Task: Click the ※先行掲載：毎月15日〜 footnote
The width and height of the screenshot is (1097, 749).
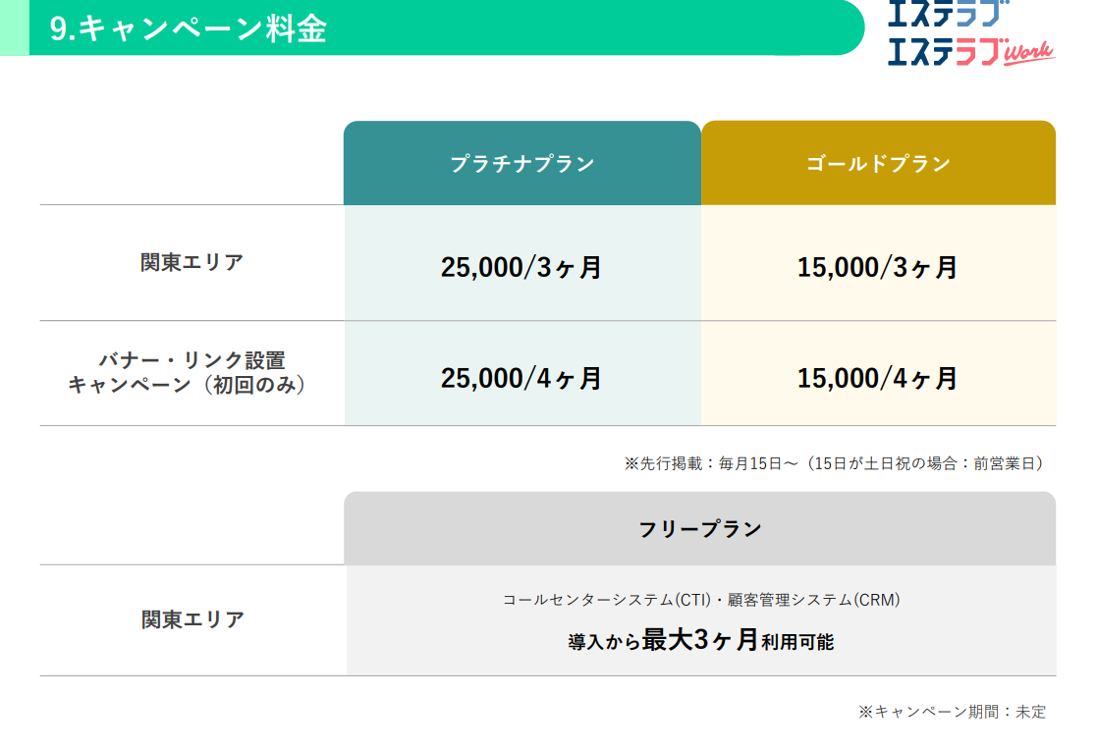Action: (x=834, y=462)
